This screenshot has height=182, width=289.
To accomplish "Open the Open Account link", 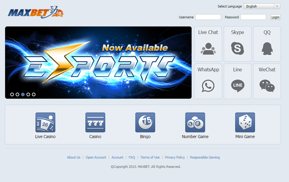I will [96, 157].
